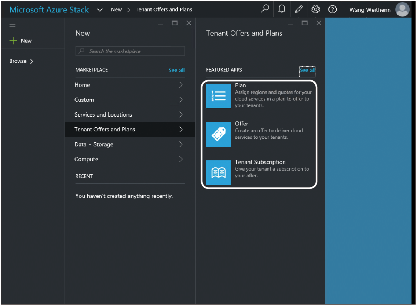Open the settings gear icon
This screenshot has width=417, height=306.
coord(315,9)
